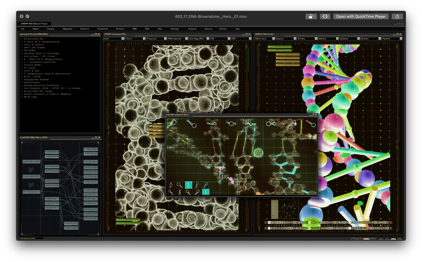
Task: Select seventh diagonal hairpin icon in tracrRNA top row
Action: (291, 124)
